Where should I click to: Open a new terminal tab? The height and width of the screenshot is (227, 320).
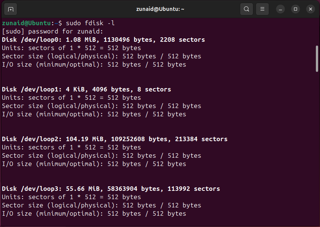(11, 9)
